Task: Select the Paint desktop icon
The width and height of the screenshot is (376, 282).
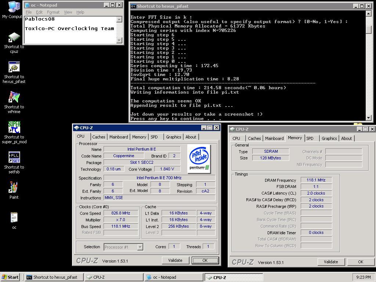Action: [x=14, y=191]
